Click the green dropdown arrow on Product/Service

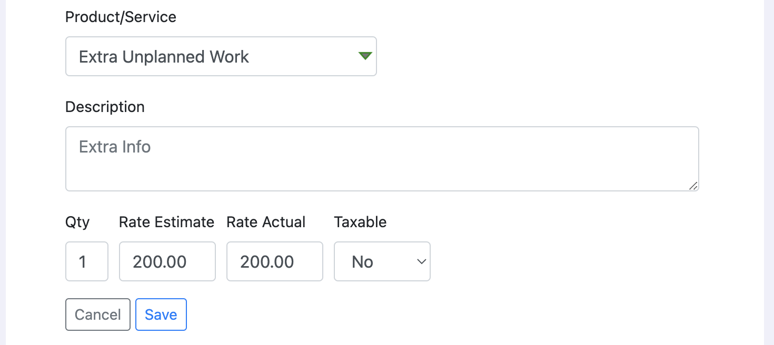pos(365,56)
